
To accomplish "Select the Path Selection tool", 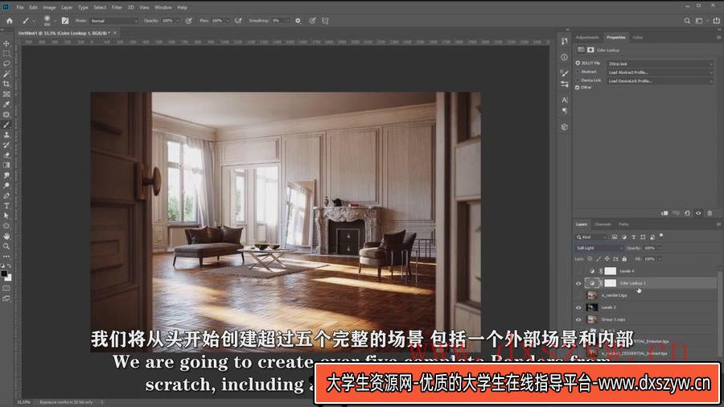I will point(6,216).
